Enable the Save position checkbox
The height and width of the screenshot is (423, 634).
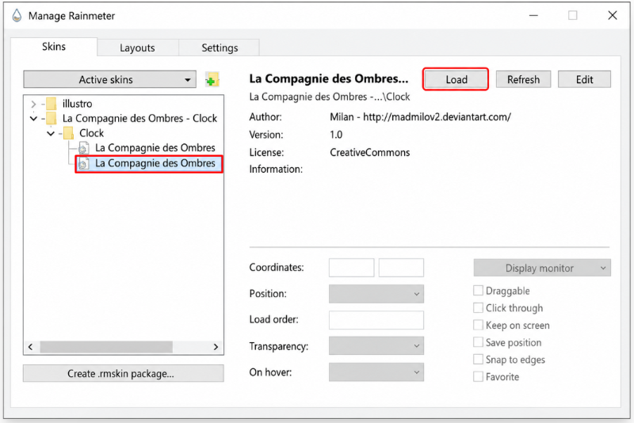pos(478,342)
